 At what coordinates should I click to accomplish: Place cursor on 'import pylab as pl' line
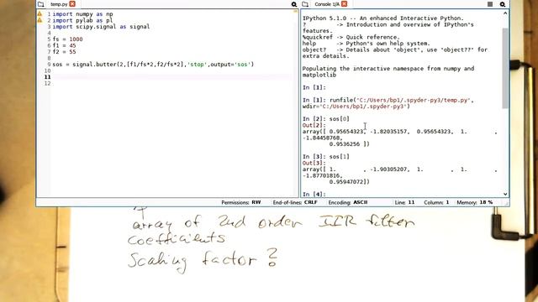click(x=82, y=20)
